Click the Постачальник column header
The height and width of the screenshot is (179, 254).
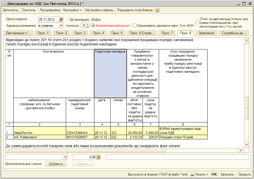pyautogui.click(x=54, y=74)
